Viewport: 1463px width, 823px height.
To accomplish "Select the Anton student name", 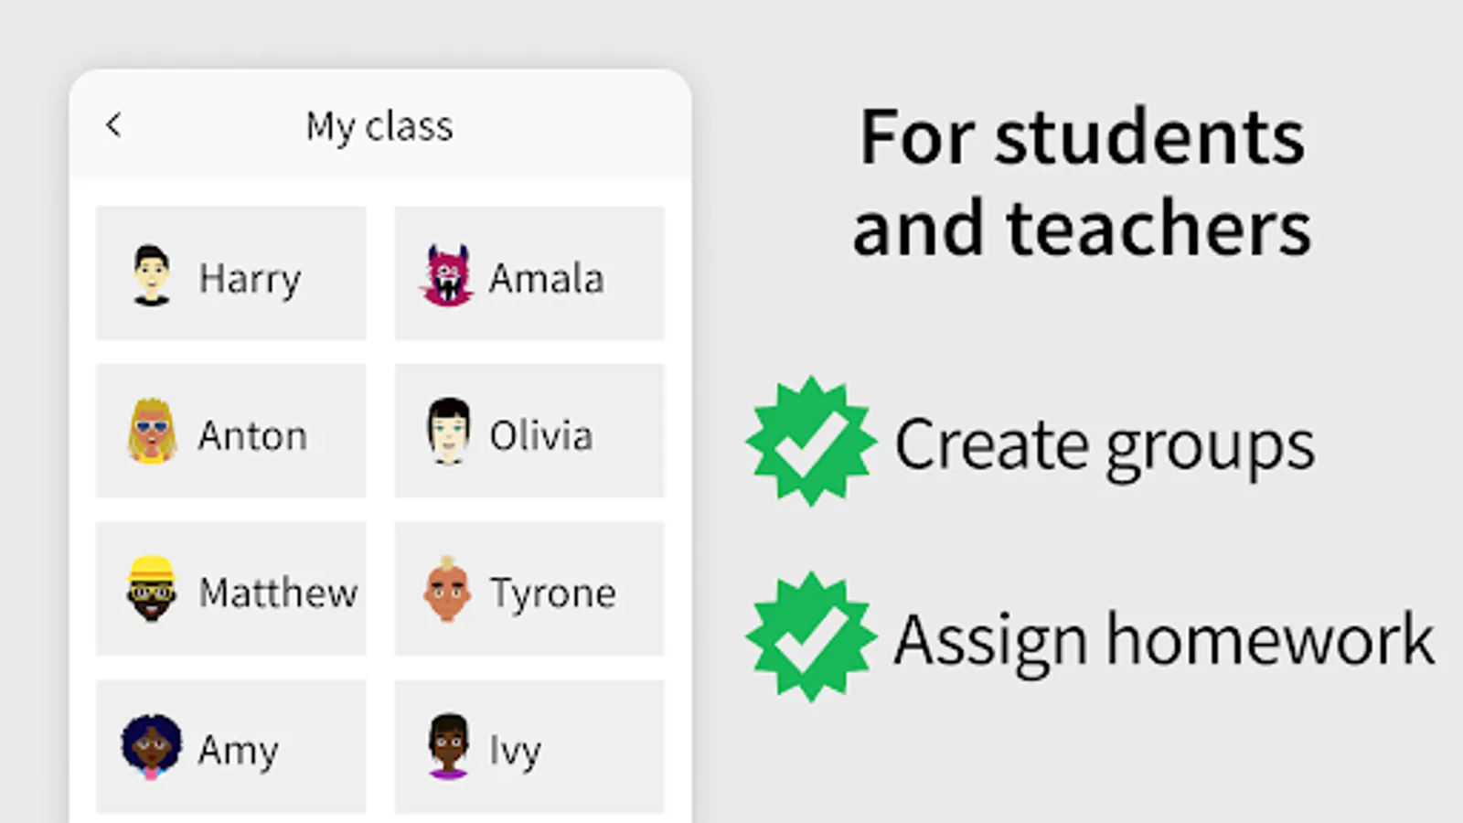I will click(x=252, y=436).
